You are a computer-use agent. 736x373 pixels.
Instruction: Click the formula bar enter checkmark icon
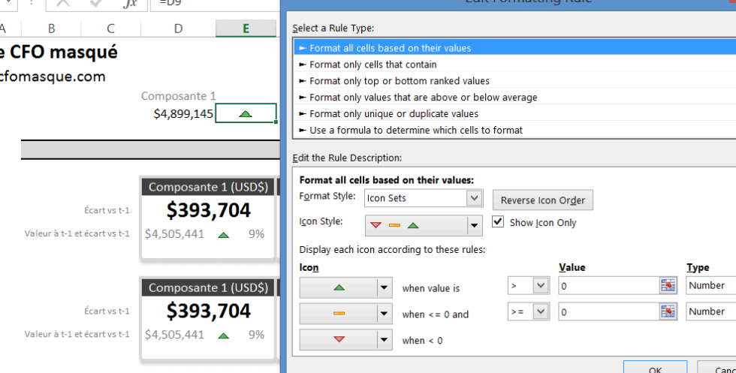point(96,3)
